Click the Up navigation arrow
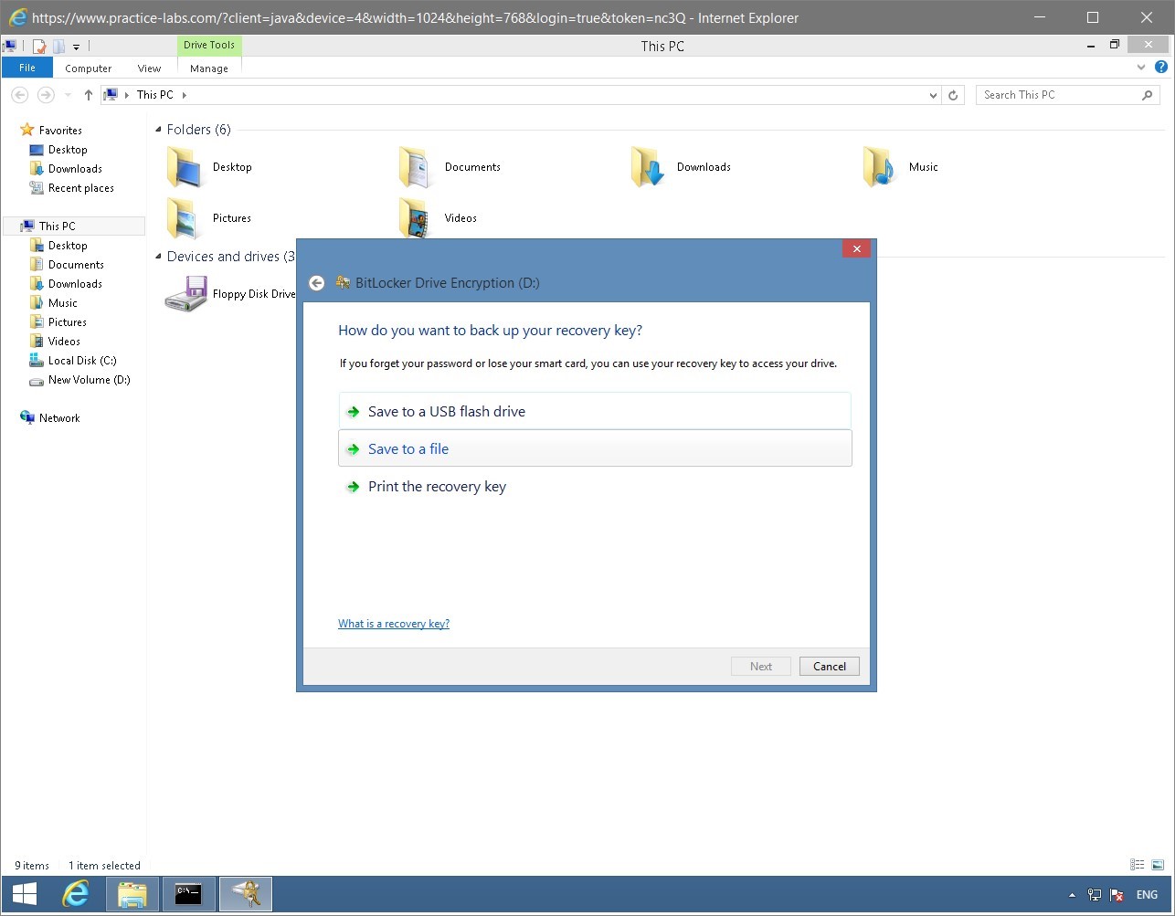The image size is (1175, 916). click(88, 94)
